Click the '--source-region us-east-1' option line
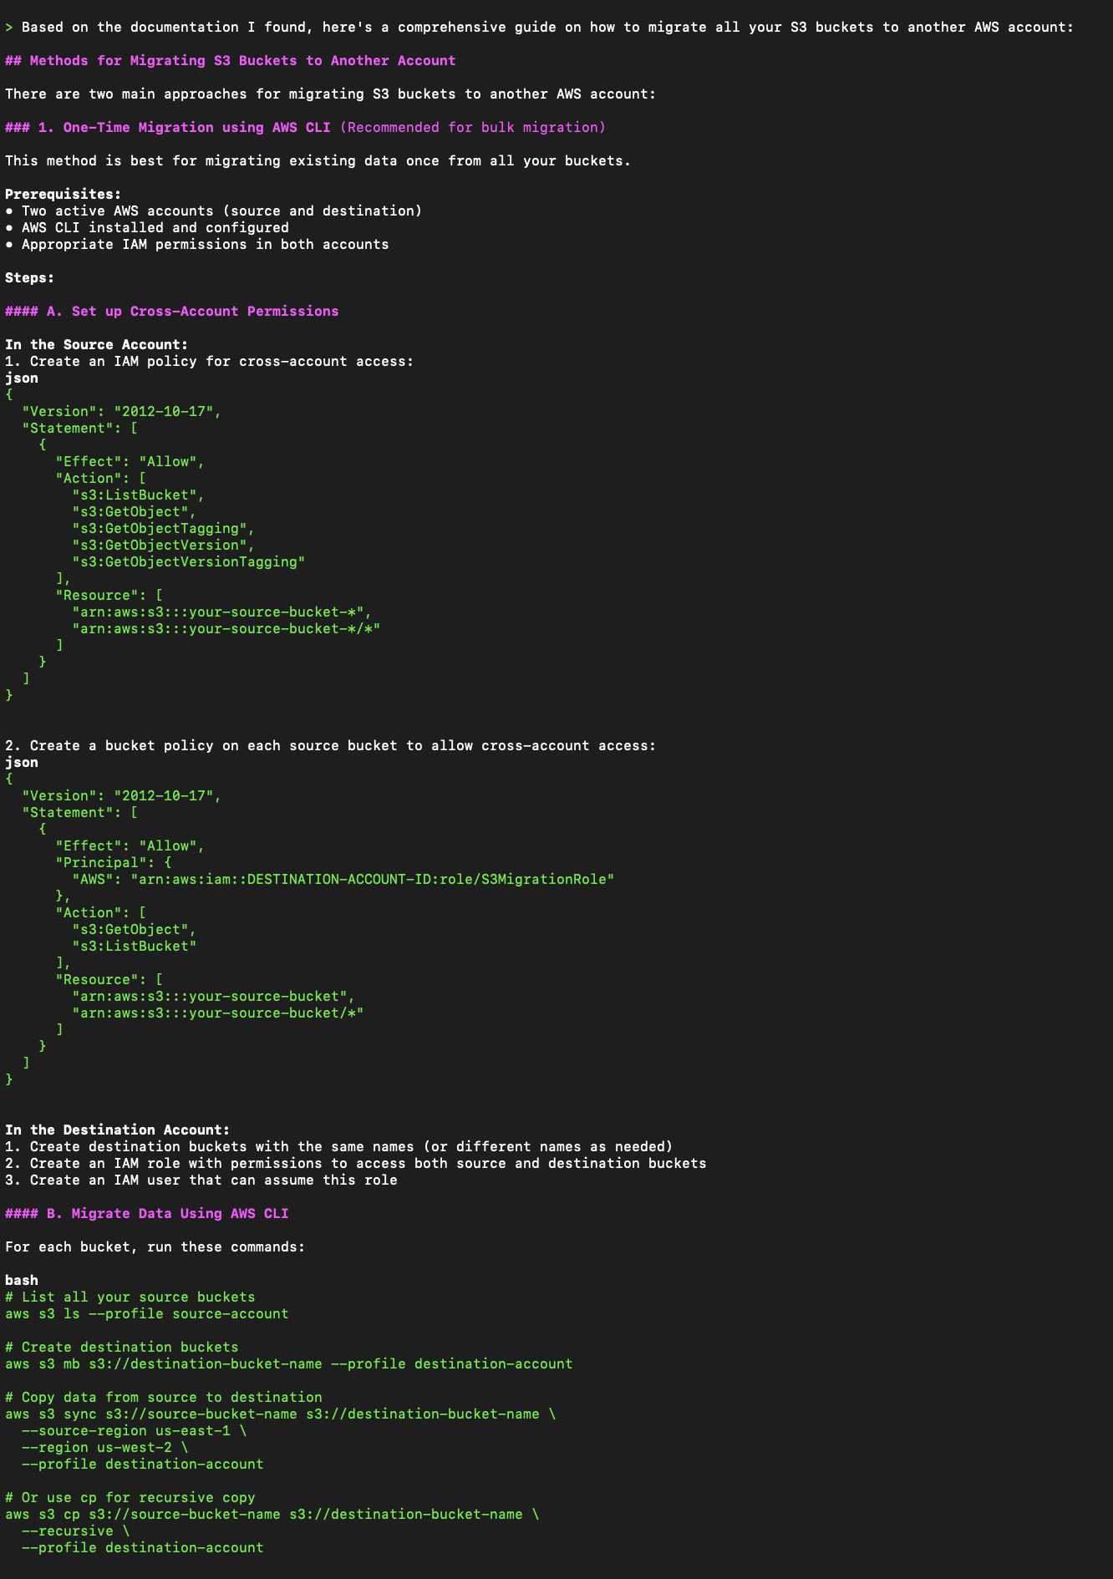 (x=135, y=1430)
